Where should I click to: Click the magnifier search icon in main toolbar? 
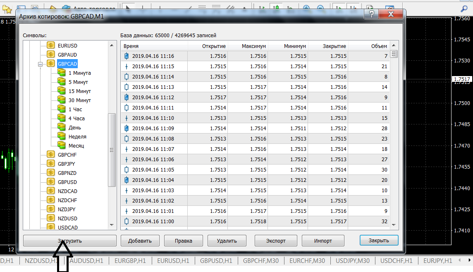click(x=464, y=8)
